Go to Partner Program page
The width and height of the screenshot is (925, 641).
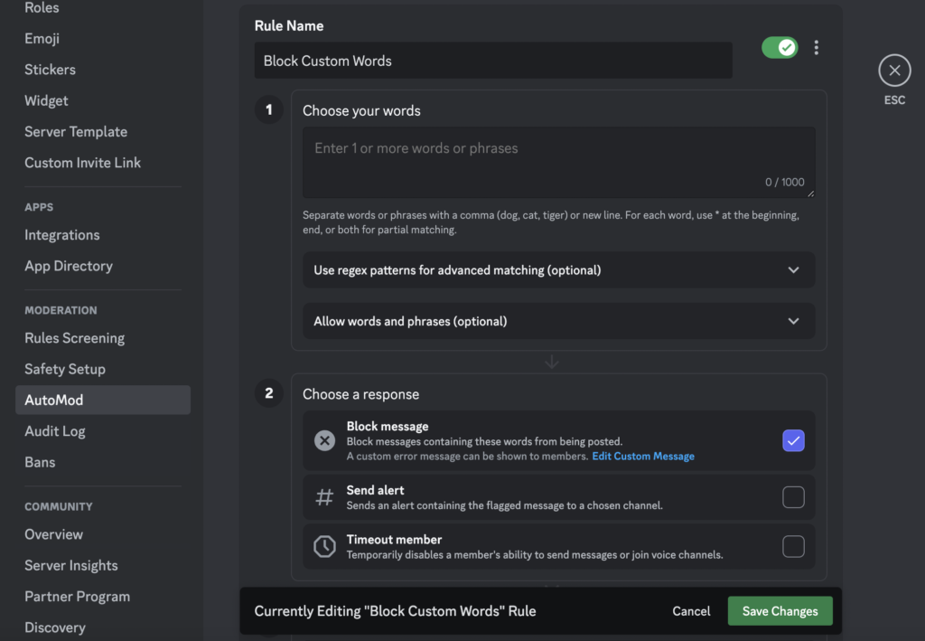pyautogui.click(x=78, y=597)
